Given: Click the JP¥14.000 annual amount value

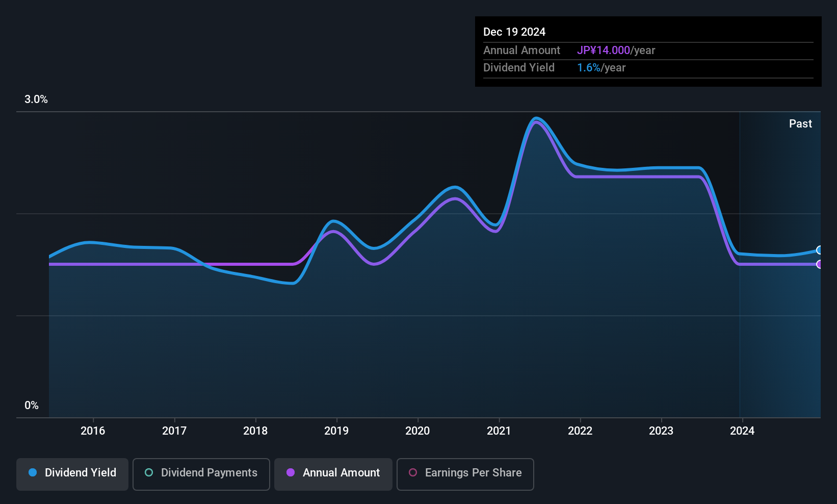Looking at the screenshot, I should [x=604, y=51].
